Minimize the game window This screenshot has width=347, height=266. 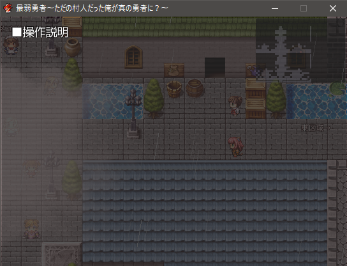tap(275, 8)
